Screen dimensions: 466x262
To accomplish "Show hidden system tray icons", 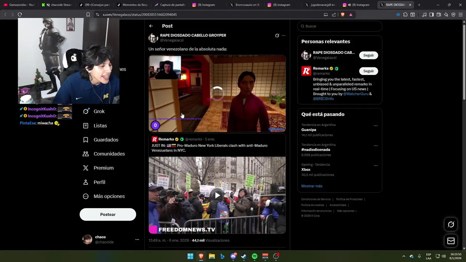I will coord(403,256).
